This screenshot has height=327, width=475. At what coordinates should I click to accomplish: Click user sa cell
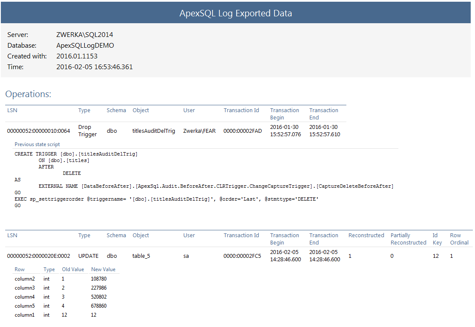point(186,256)
